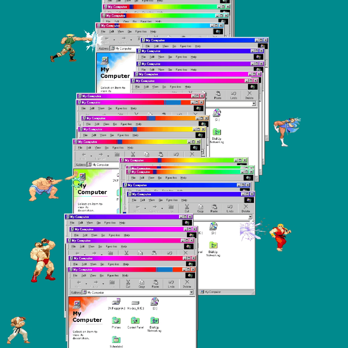This screenshot has height=348, width=348.
Task: Select the (D:) CD drive beside Ms-dos_6 (C:)
Action: 155,304
